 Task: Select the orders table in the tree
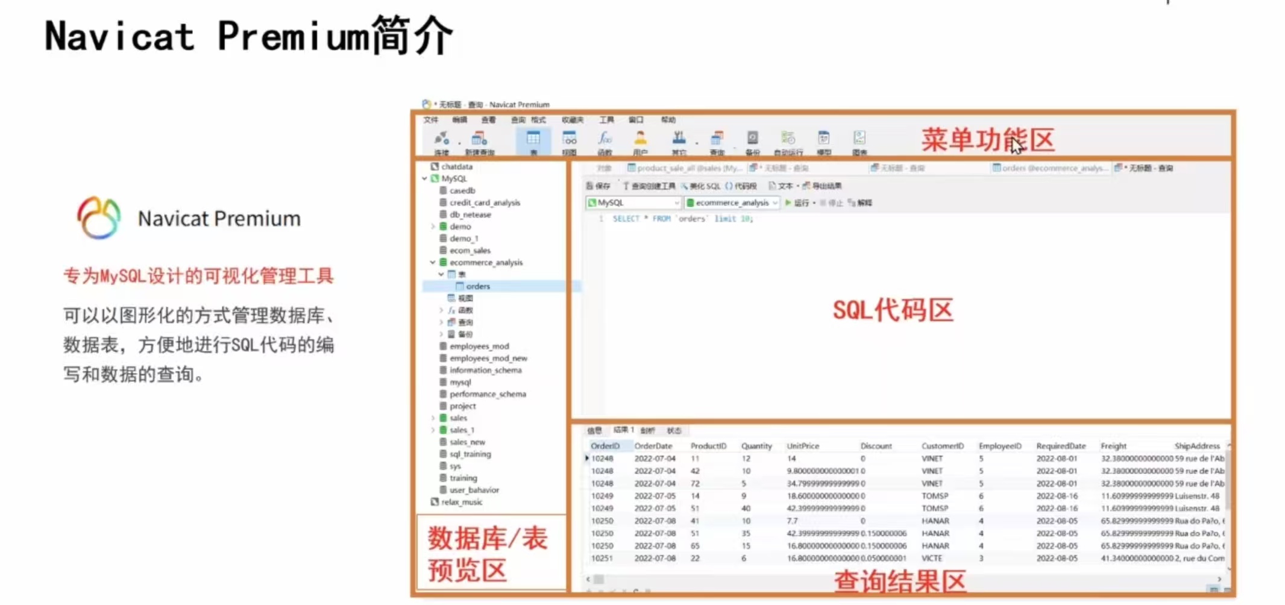473,286
